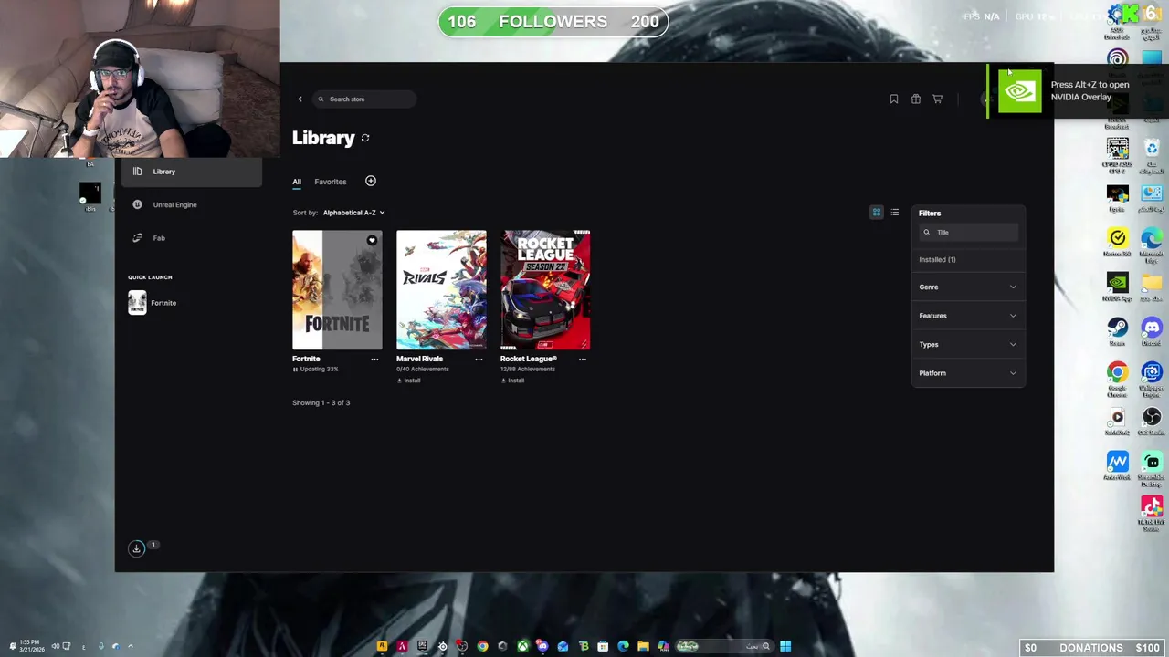The width and height of the screenshot is (1169, 657).
Task: Click the Fortnite title under its cover
Action: (x=306, y=359)
